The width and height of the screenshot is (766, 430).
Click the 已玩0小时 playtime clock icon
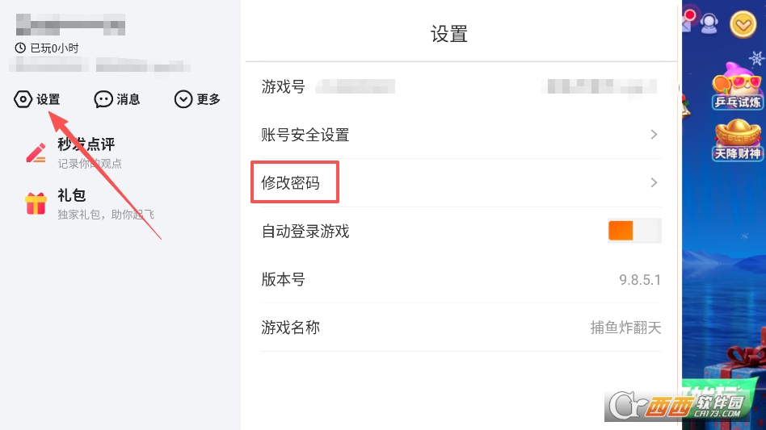20,48
